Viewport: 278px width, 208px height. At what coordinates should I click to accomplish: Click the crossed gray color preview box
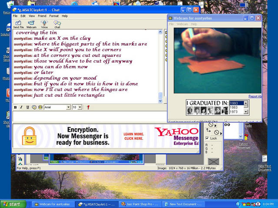(213, 162)
